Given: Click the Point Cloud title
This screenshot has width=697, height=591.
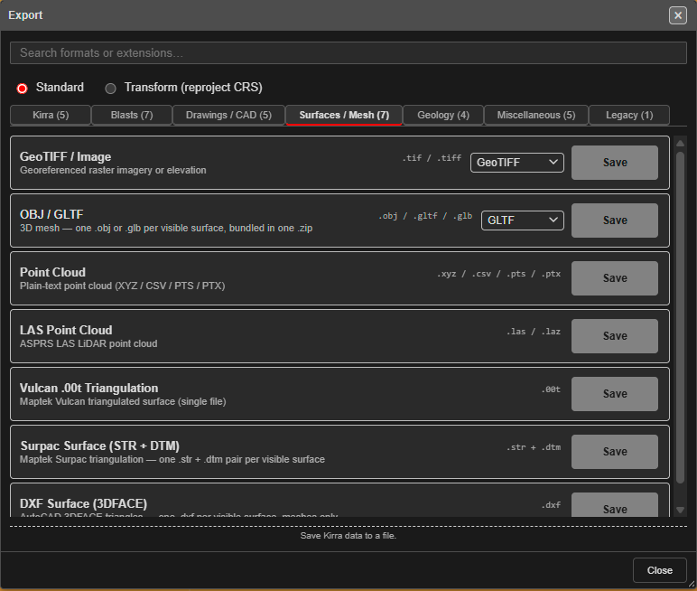Looking at the screenshot, I should tap(52, 272).
